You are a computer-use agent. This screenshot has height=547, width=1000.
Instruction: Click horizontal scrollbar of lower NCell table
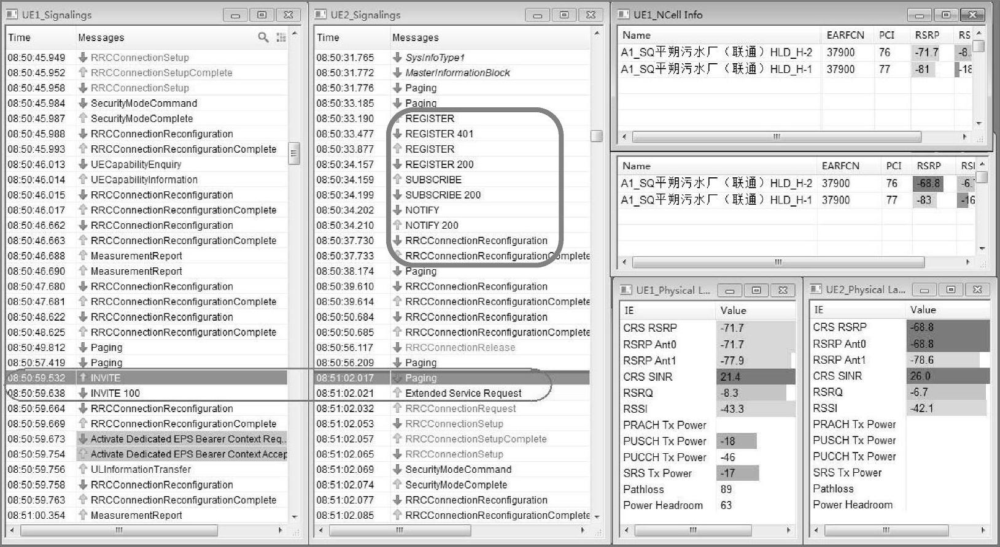click(x=778, y=262)
